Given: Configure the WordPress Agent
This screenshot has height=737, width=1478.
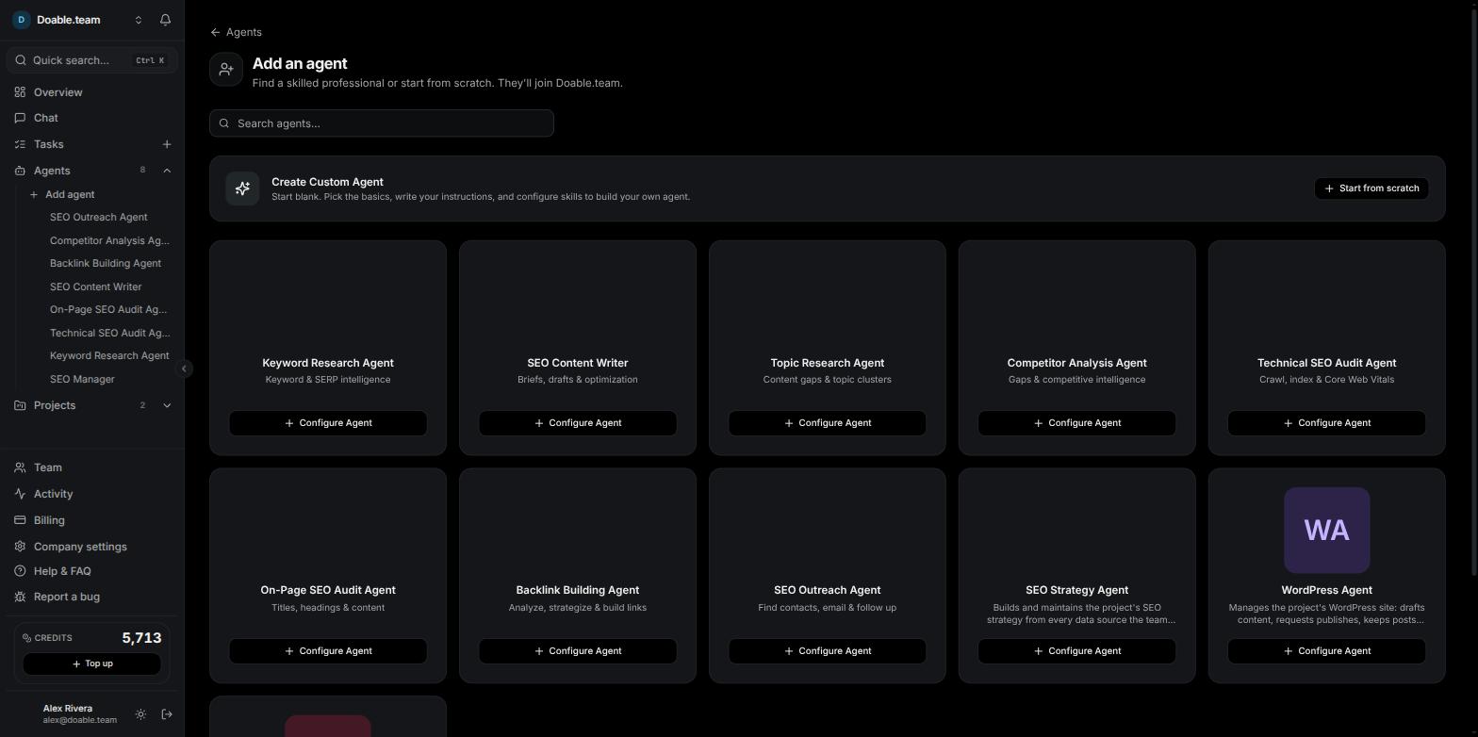Looking at the screenshot, I should point(1326,651).
